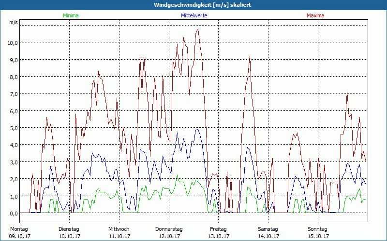The height and width of the screenshot is (241, 387).
Task: Click the date 11.10.17
Action: [119, 236]
